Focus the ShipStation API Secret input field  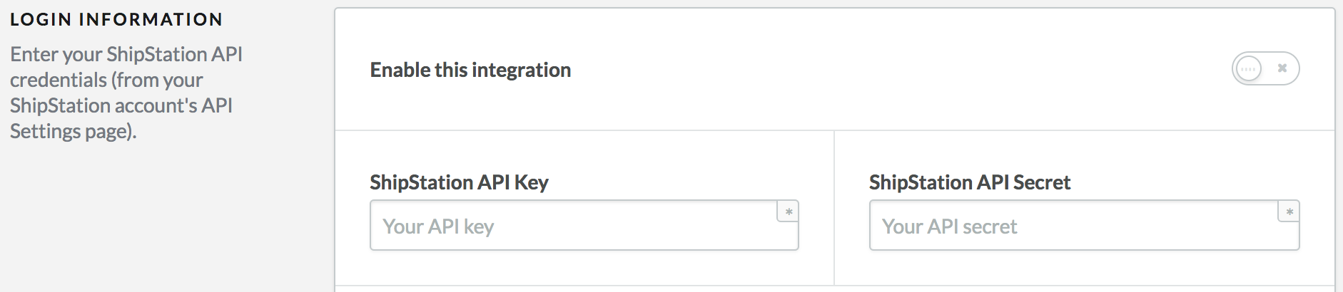[1070, 226]
